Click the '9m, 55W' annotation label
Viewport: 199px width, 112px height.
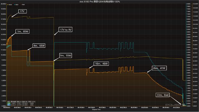[66, 56]
